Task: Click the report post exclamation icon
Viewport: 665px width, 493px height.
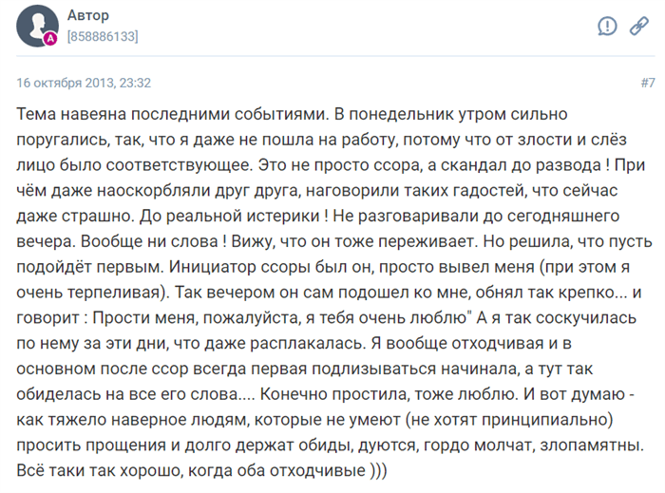Action: [607, 26]
